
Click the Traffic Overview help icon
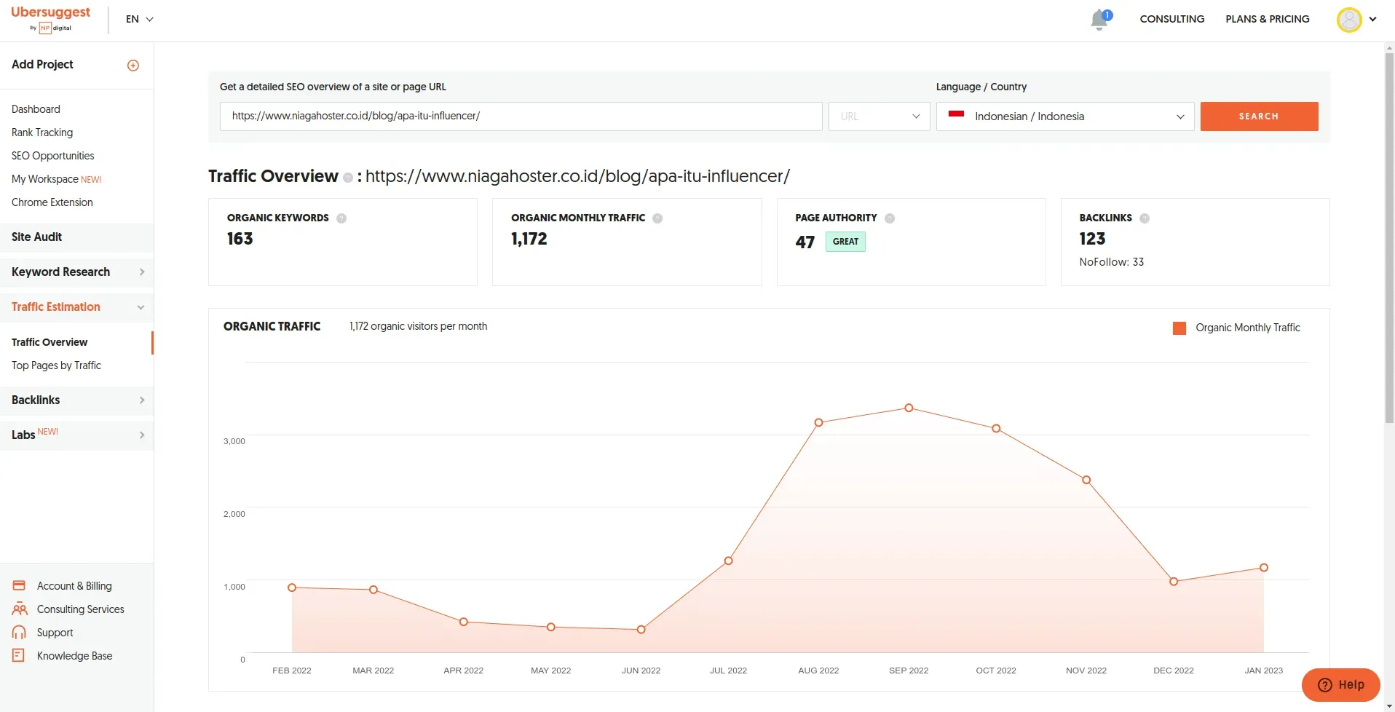pos(348,178)
